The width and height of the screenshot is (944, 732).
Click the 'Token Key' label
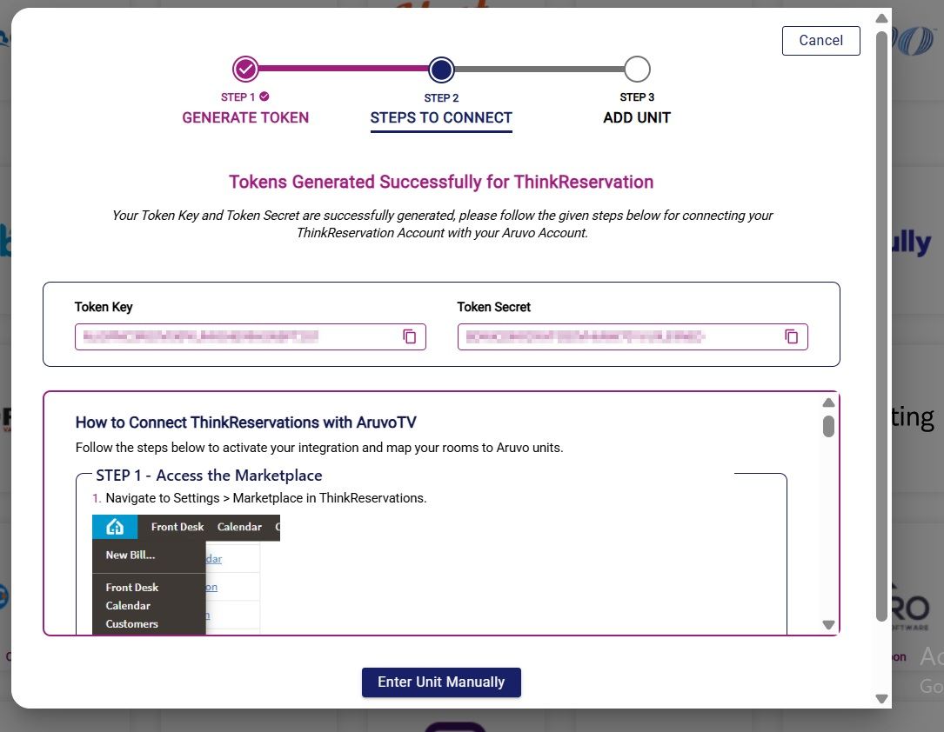point(104,307)
